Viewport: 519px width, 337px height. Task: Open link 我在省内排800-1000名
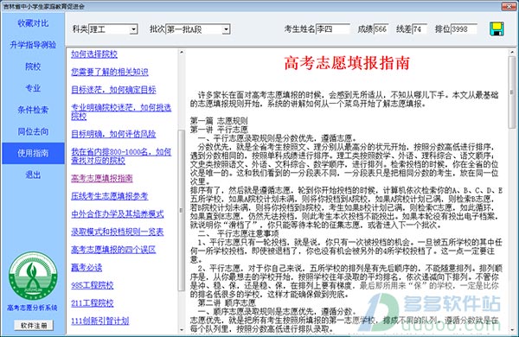pos(121,156)
